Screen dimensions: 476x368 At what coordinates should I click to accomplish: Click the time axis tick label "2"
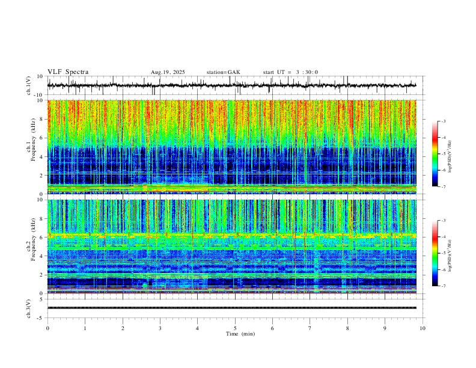pos(123,328)
